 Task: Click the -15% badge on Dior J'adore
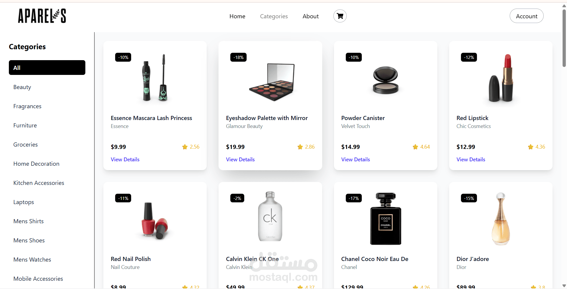tap(469, 198)
